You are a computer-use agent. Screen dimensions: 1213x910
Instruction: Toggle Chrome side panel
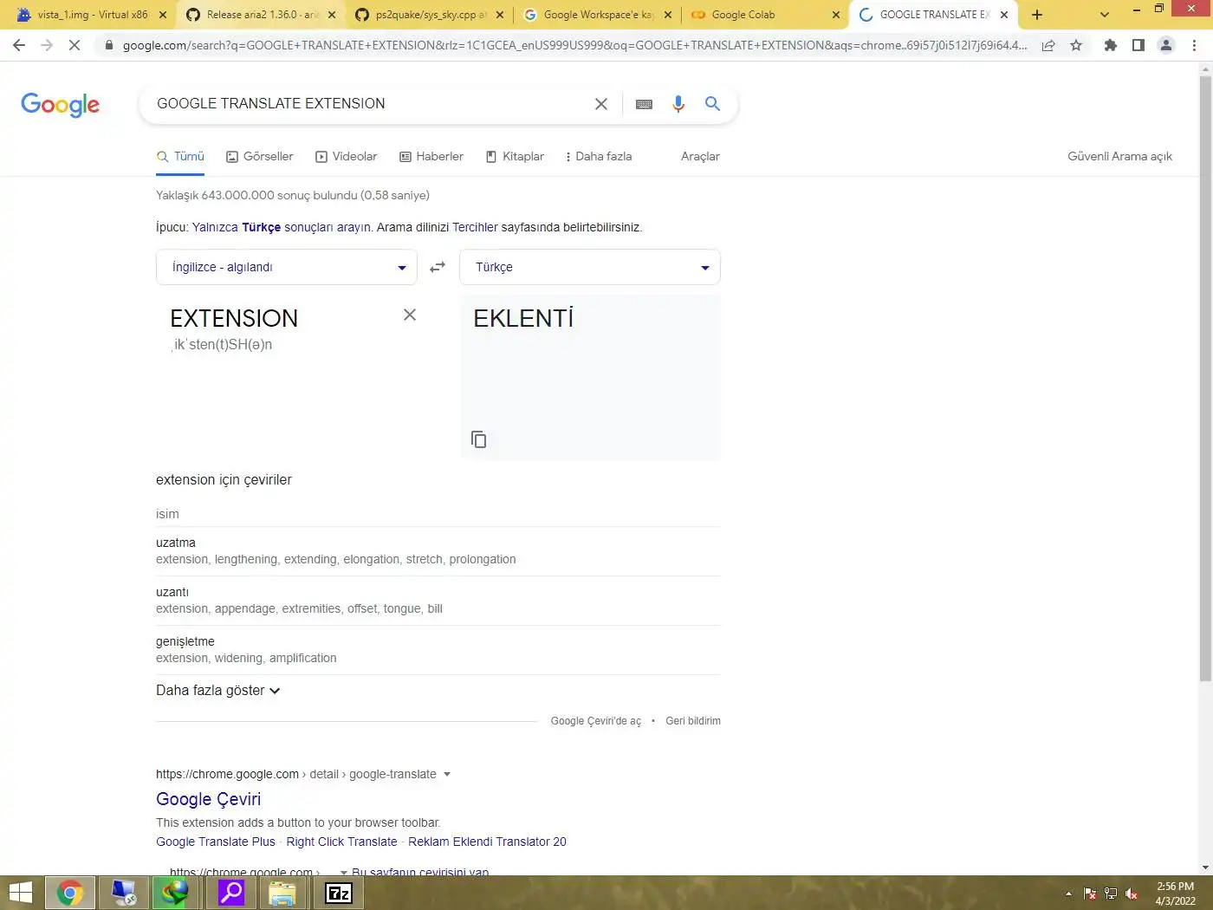[1138, 45]
